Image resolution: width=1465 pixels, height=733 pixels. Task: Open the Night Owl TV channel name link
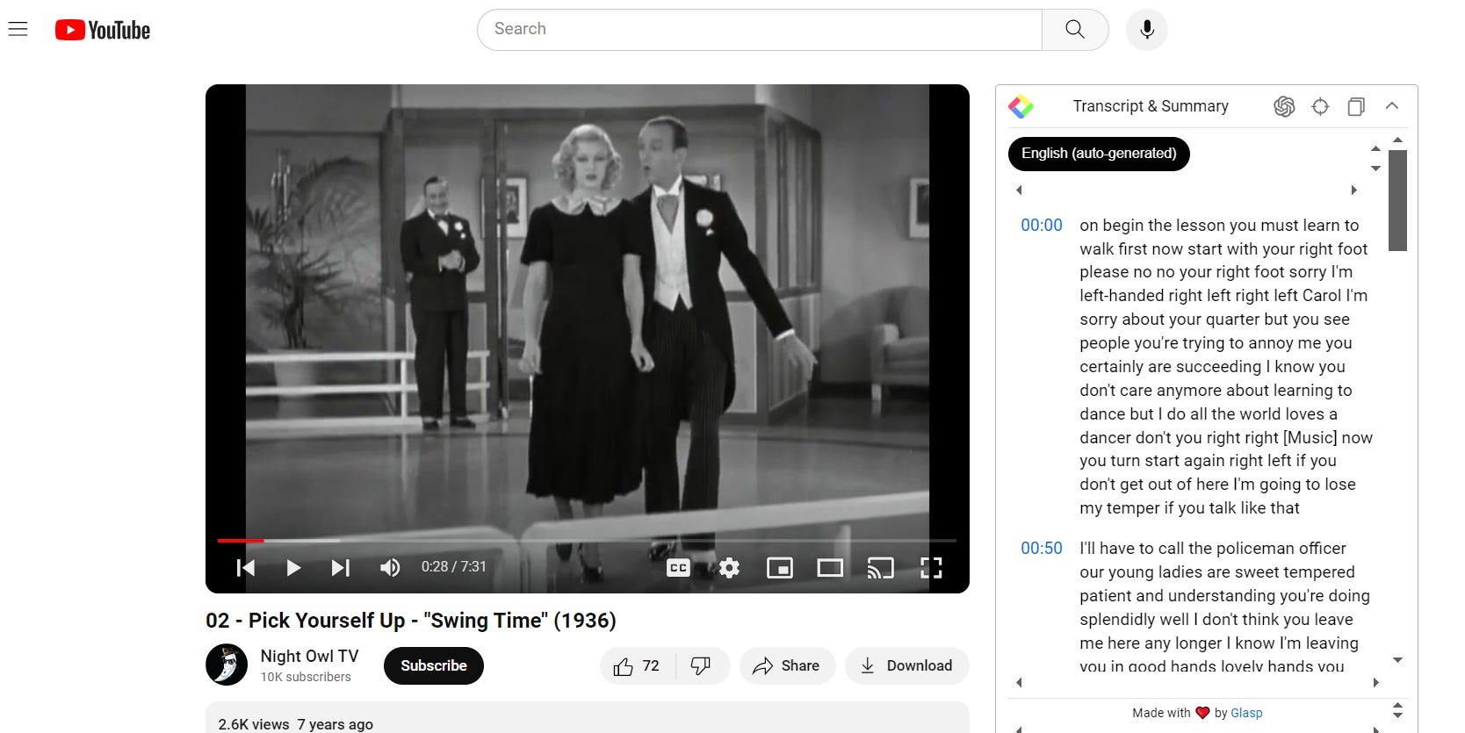coord(309,656)
